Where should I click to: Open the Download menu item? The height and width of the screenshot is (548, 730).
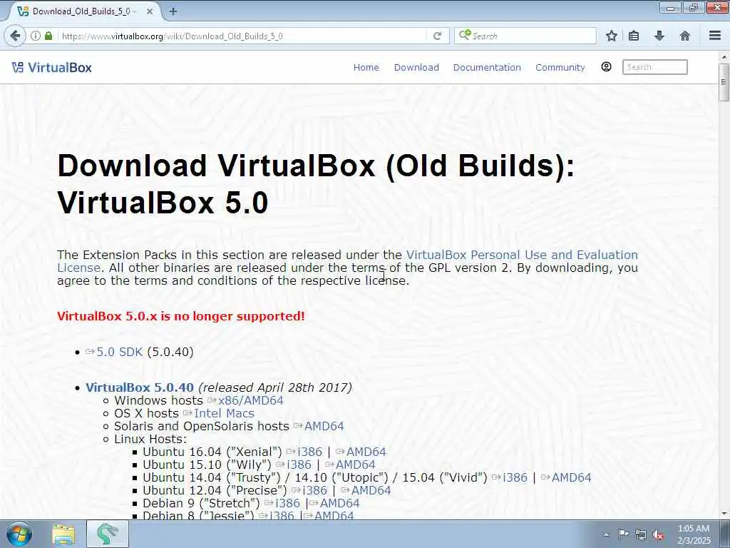[x=416, y=68]
